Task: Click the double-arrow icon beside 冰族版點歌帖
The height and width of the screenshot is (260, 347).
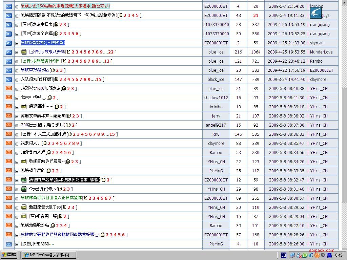Action: [x=8, y=43]
